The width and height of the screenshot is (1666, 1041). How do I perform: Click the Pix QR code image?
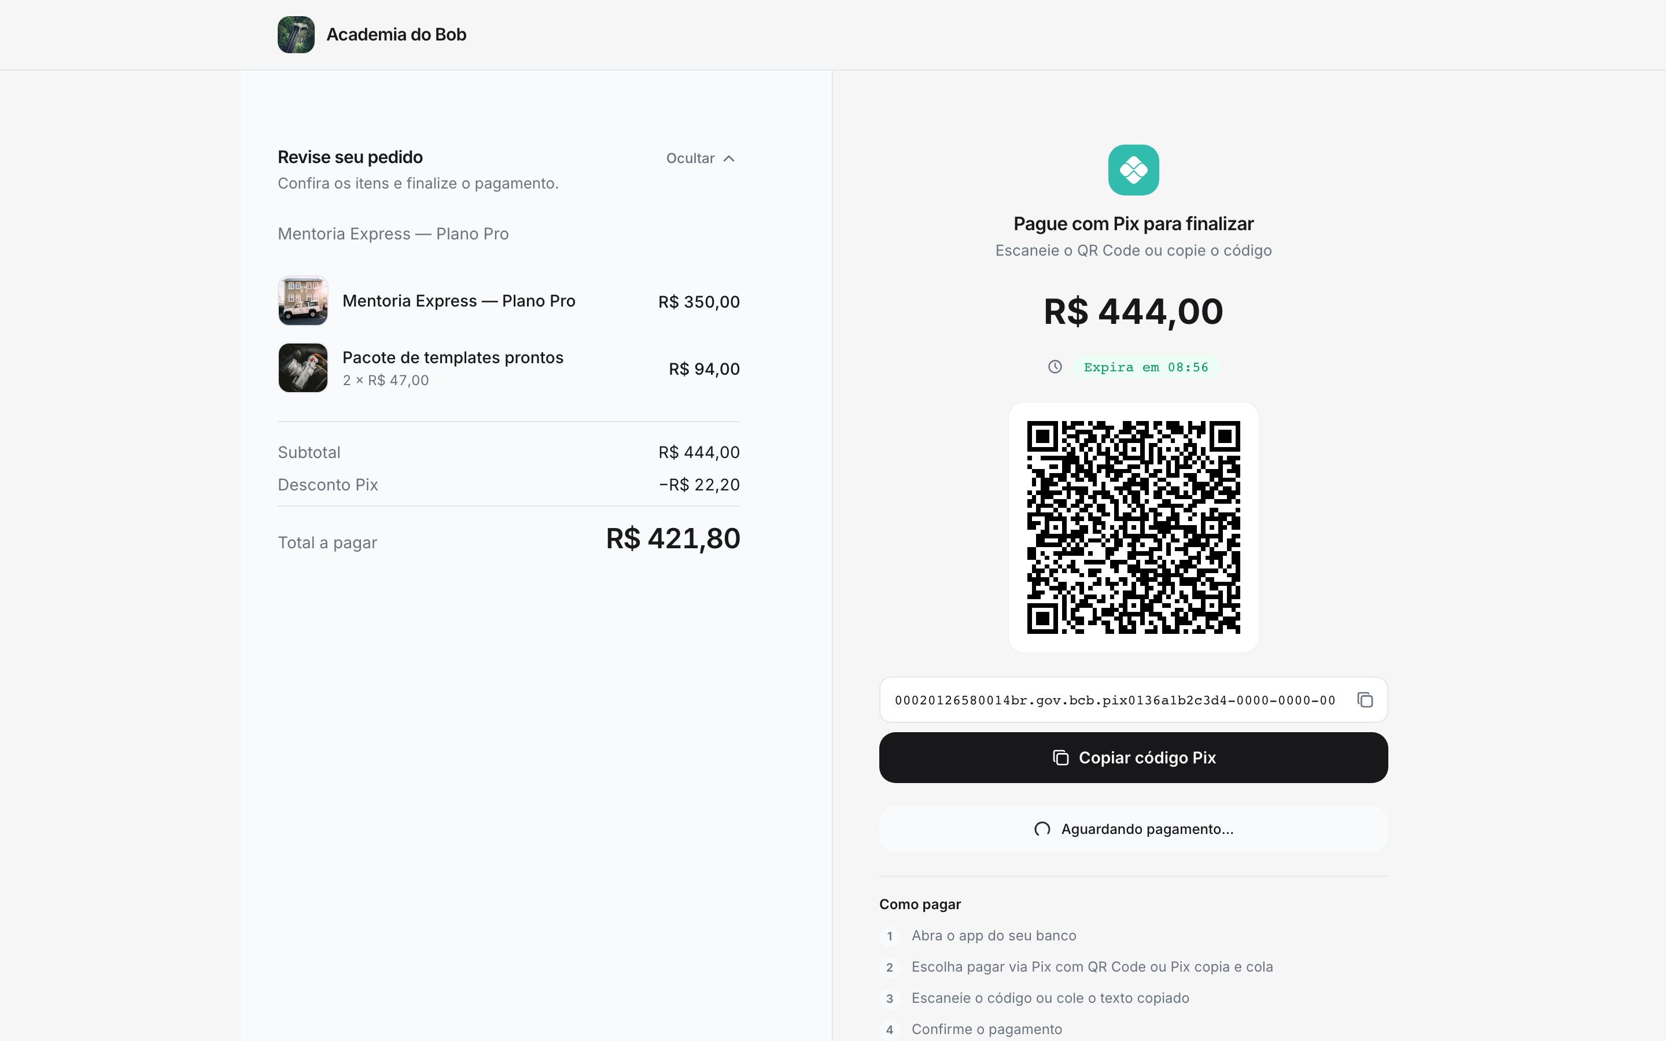1133,527
